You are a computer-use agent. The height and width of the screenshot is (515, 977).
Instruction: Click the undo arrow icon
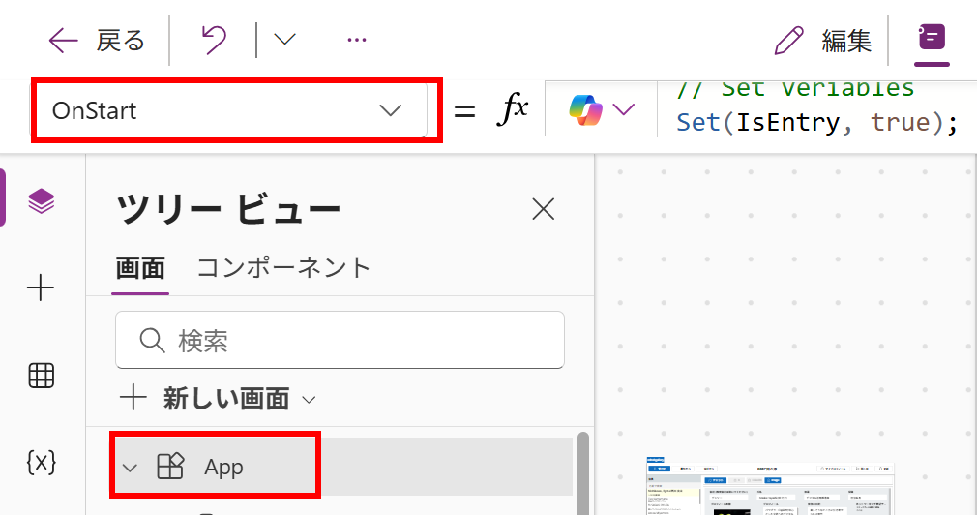(x=213, y=40)
